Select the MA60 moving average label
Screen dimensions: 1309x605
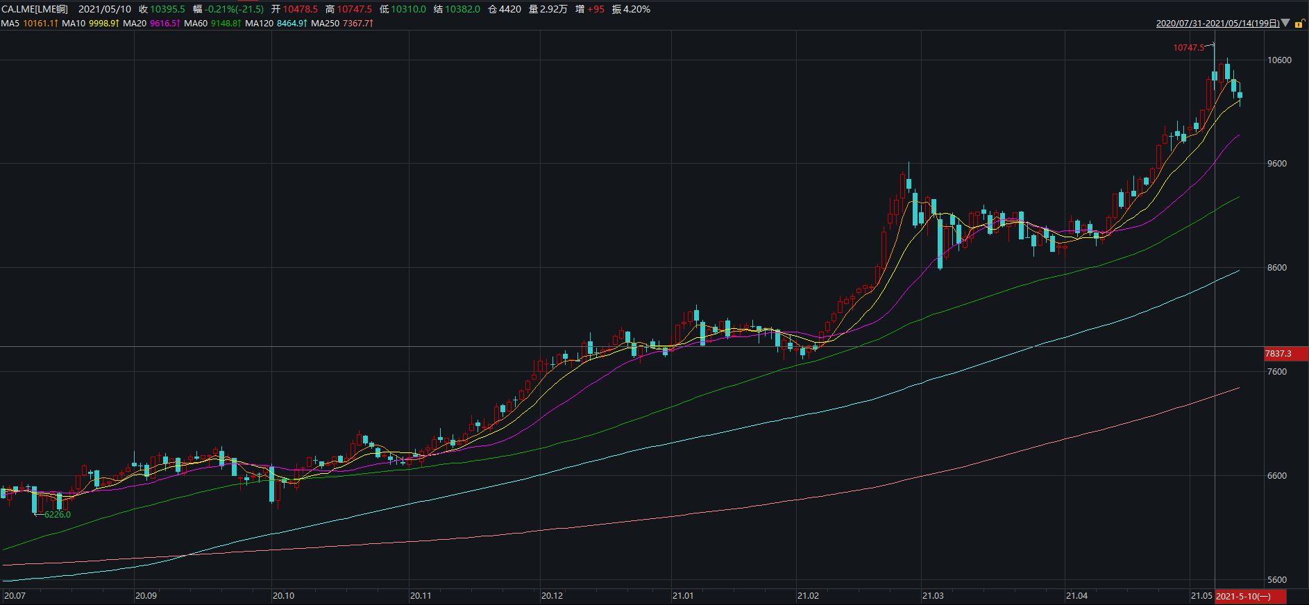196,24
